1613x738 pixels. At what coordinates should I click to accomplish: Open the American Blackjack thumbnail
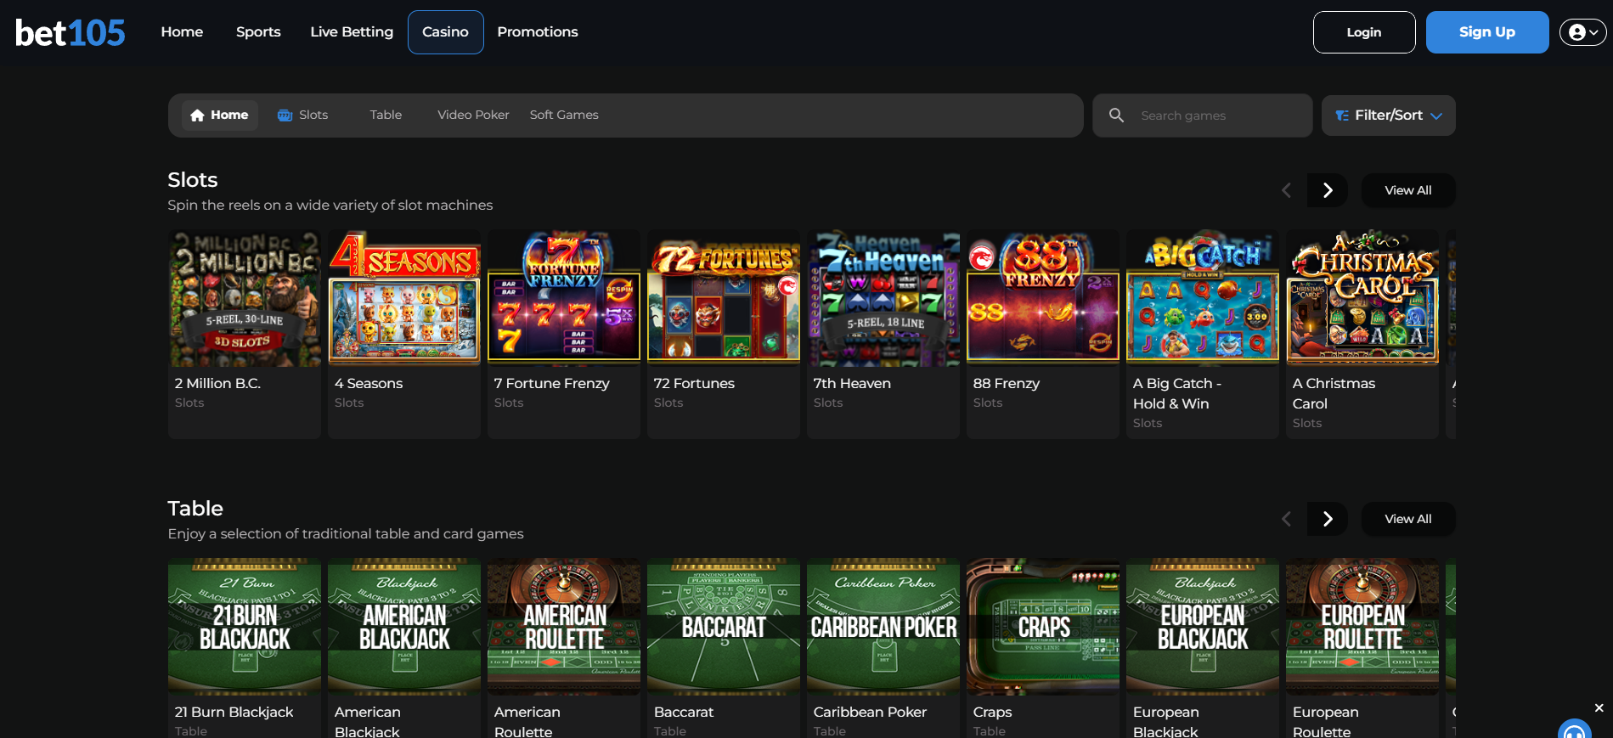tap(404, 627)
